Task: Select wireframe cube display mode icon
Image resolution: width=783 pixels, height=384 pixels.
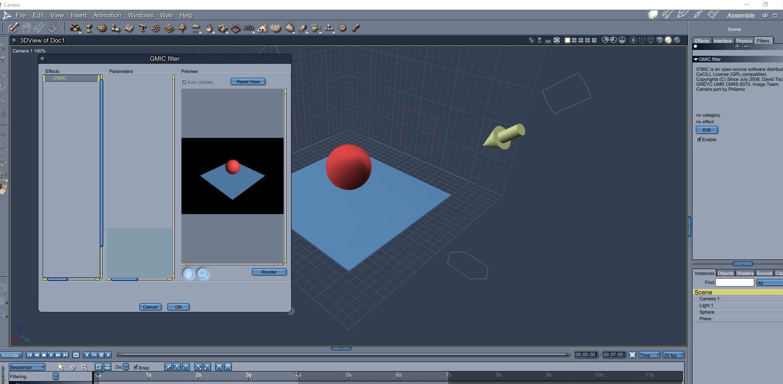Action: click(x=651, y=40)
